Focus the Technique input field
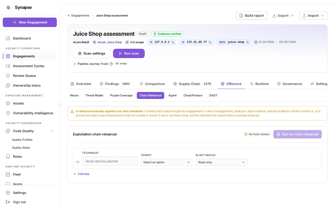Image resolution: width=335 pixels, height=209 pixels. click(110, 161)
